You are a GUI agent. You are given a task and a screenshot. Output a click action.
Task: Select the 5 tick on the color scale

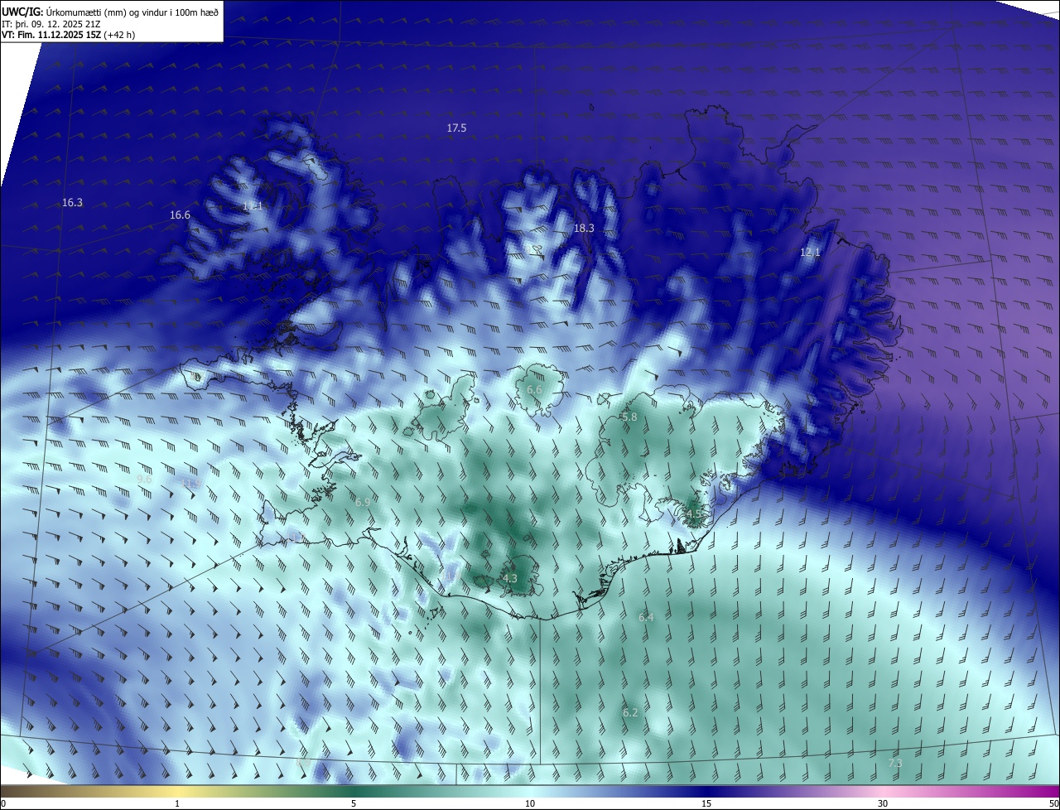click(x=354, y=804)
